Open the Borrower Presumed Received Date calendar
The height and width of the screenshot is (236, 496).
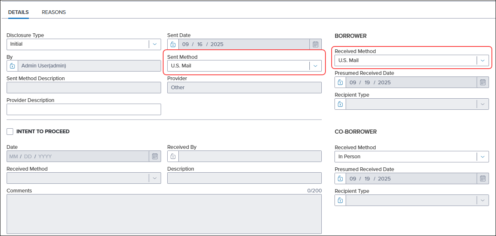point(483,83)
